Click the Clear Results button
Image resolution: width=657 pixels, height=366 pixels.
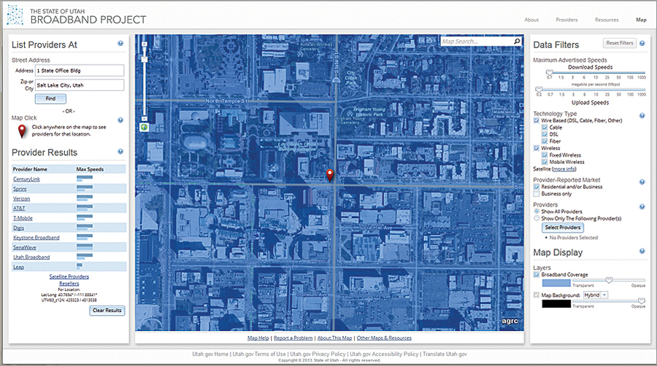107,311
